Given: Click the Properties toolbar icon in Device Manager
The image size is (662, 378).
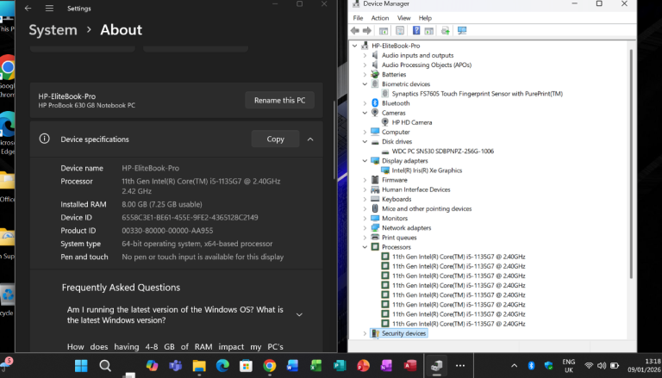Looking at the screenshot, I should click(x=400, y=30).
